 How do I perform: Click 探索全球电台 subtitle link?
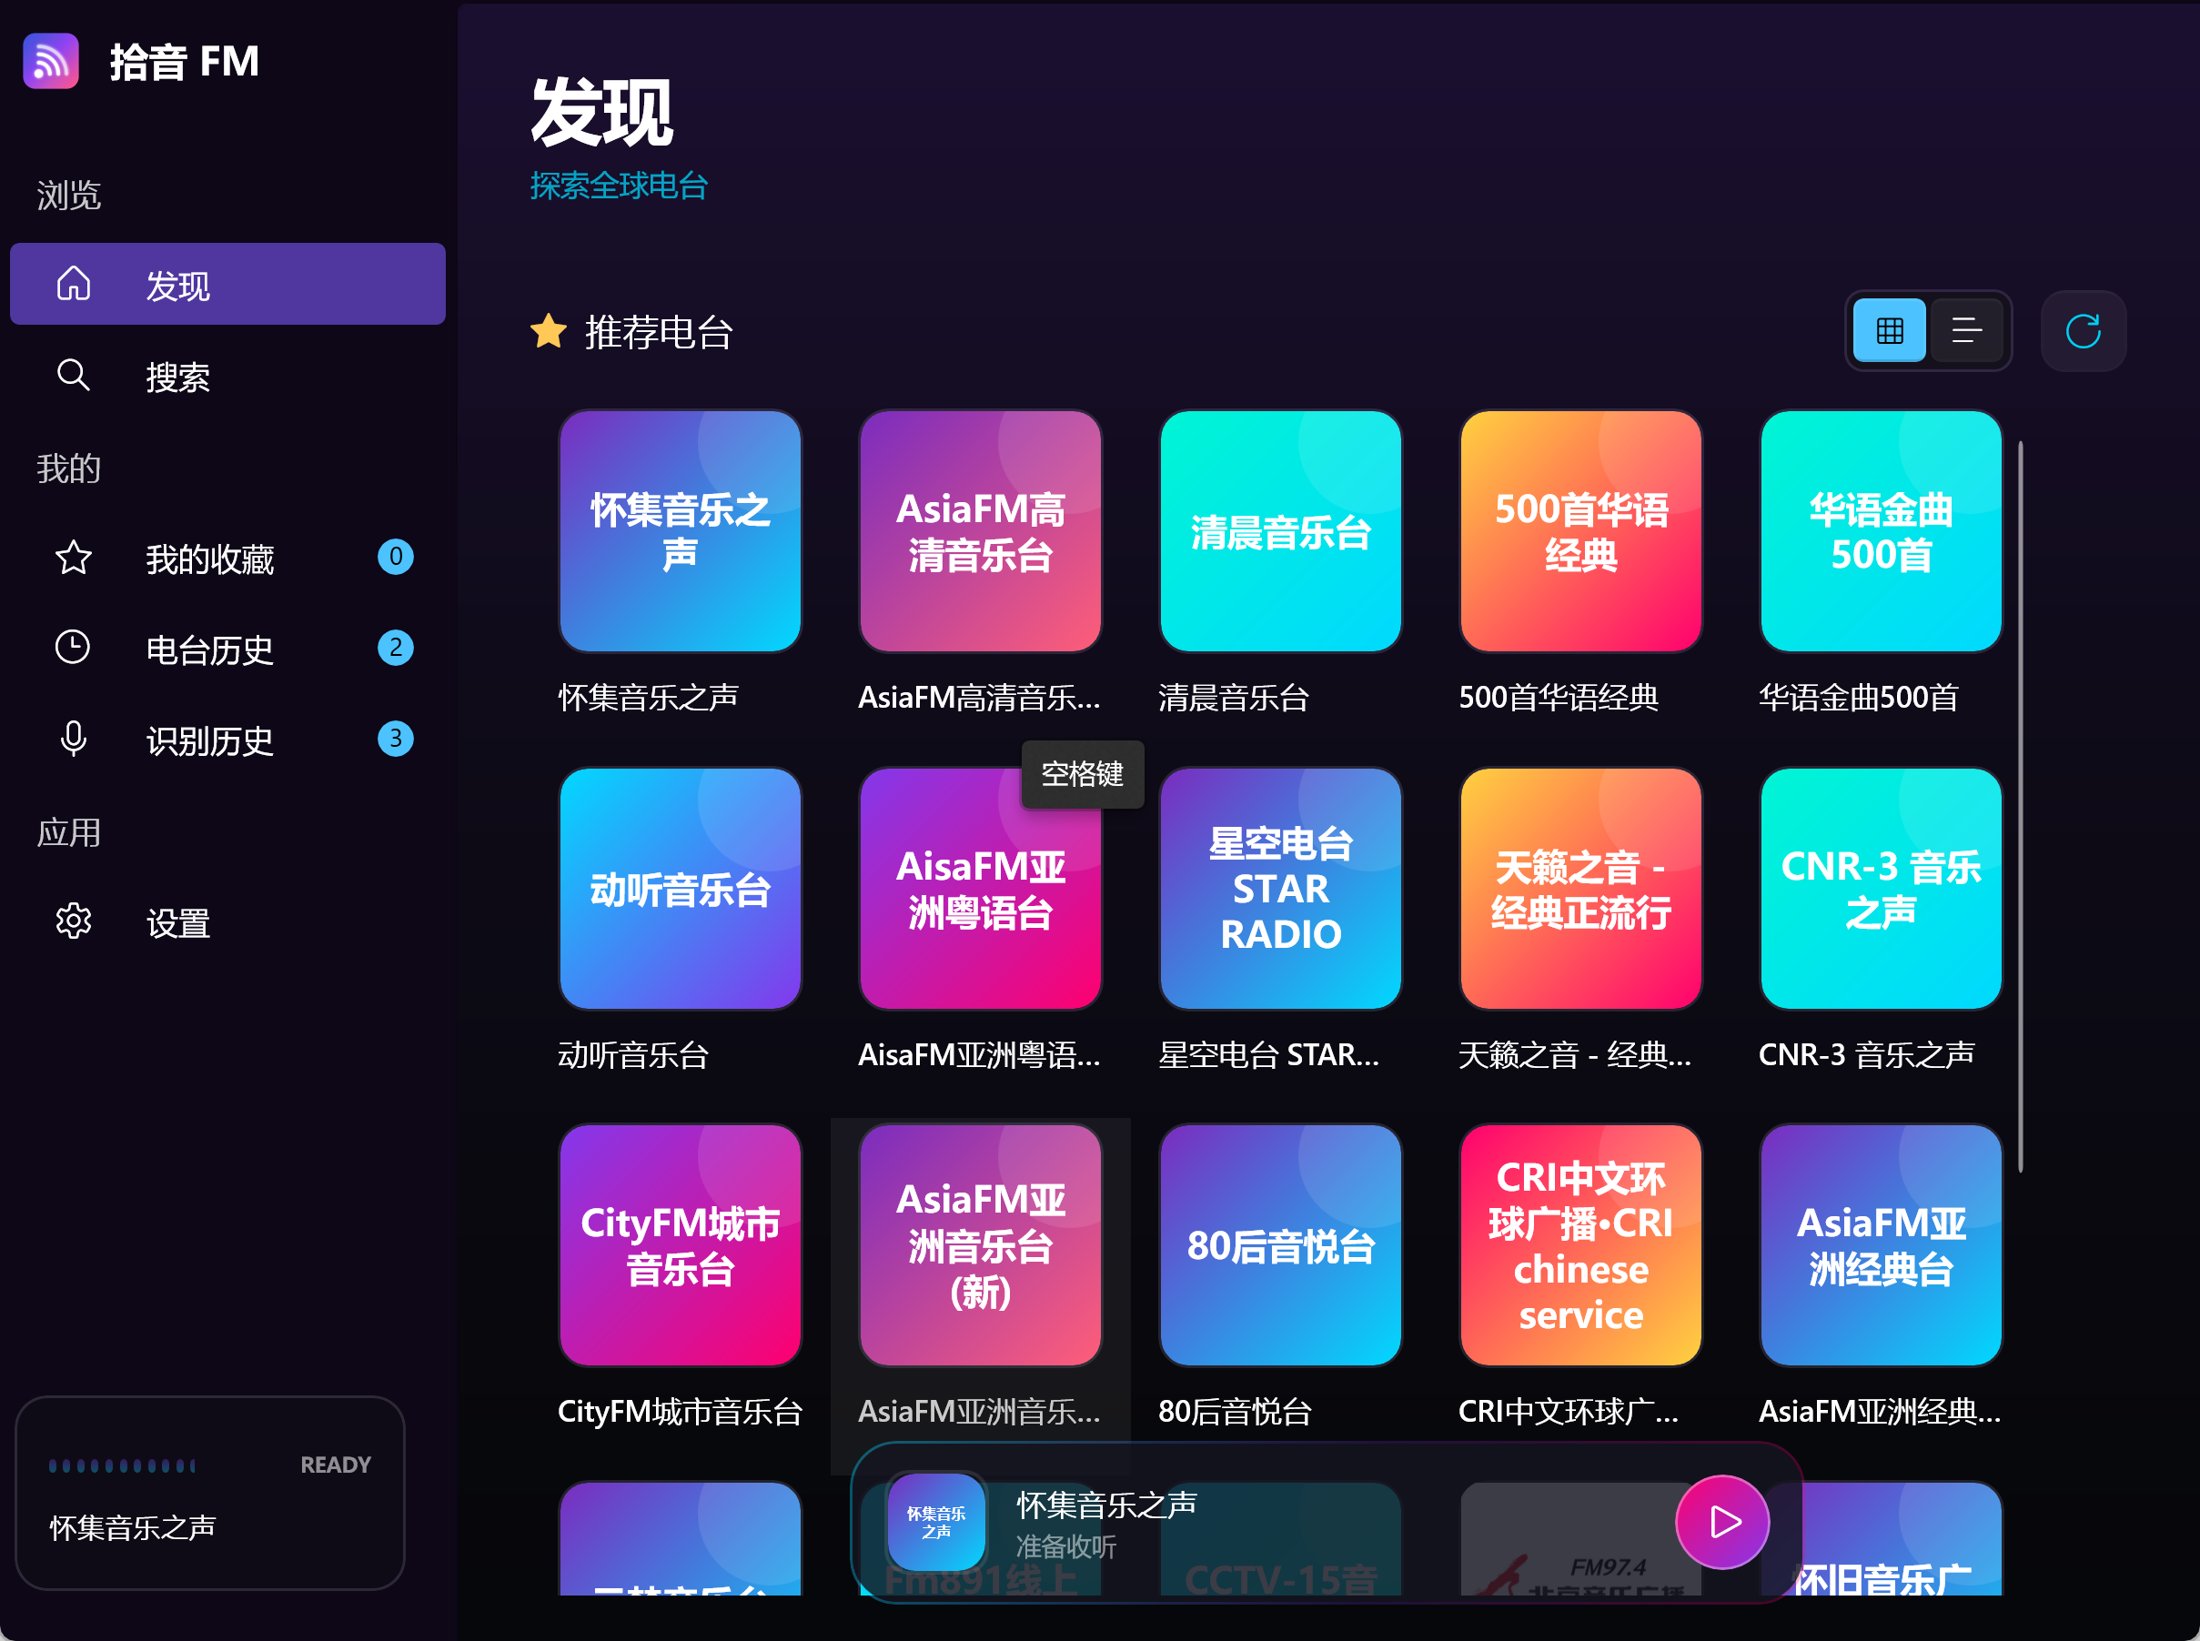pyautogui.click(x=618, y=186)
